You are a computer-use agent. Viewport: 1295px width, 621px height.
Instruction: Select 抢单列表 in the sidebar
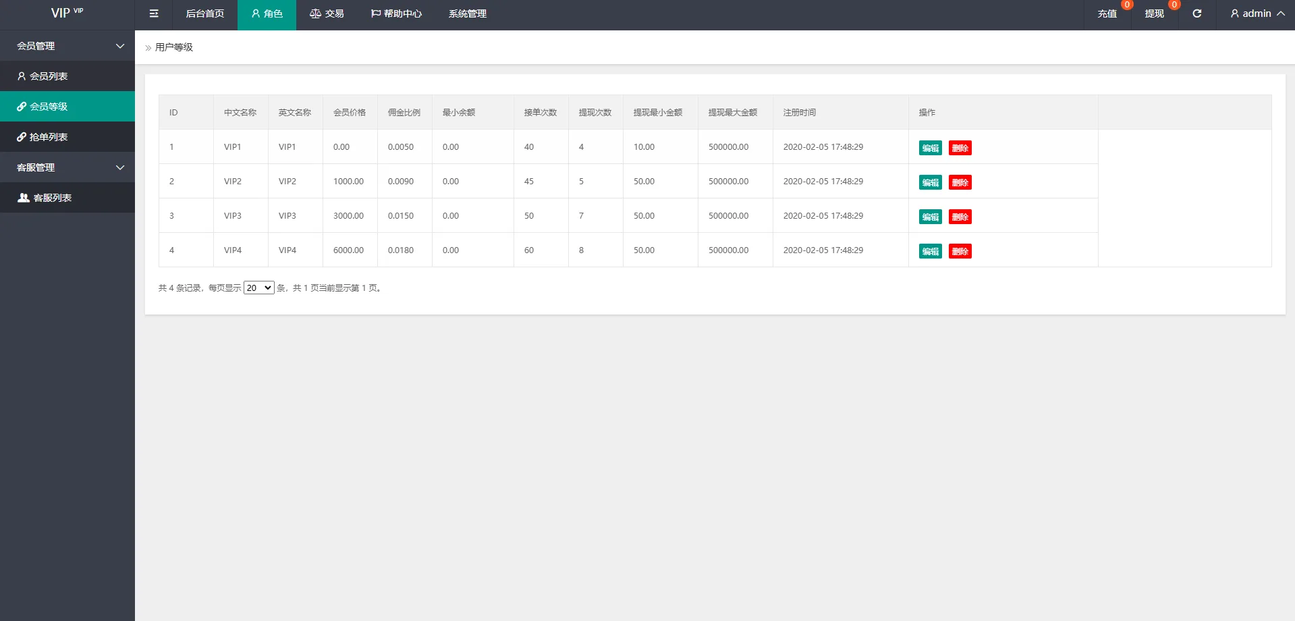[x=49, y=137]
